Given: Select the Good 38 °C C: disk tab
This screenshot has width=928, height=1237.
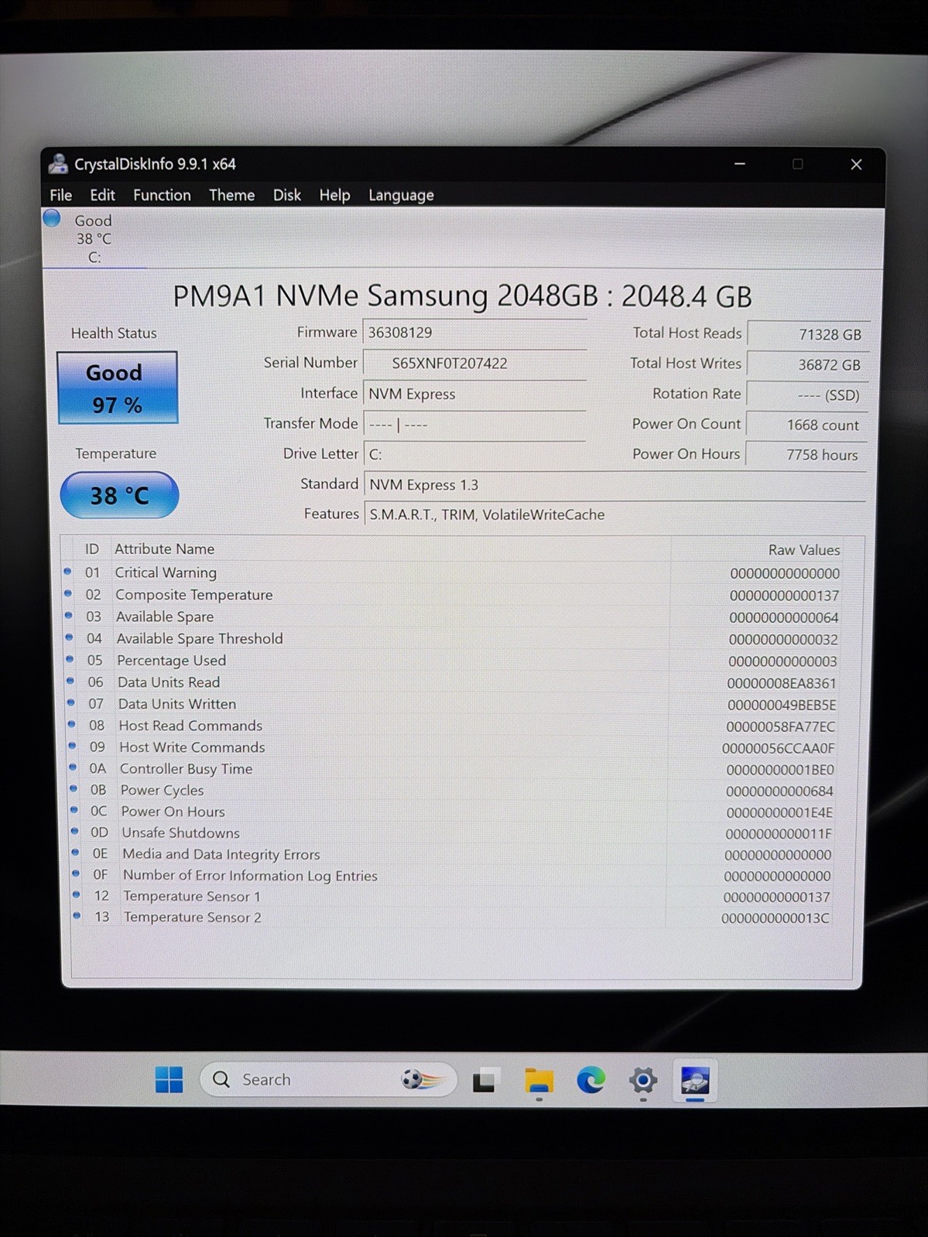Looking at the screenshot, I should (93, 238).
